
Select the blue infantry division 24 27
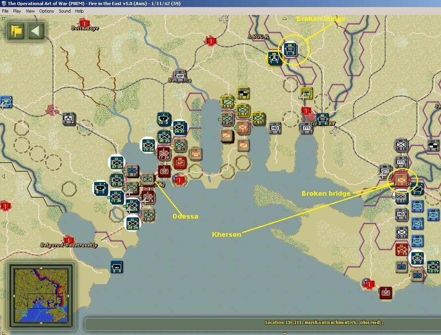click(179, 127)
